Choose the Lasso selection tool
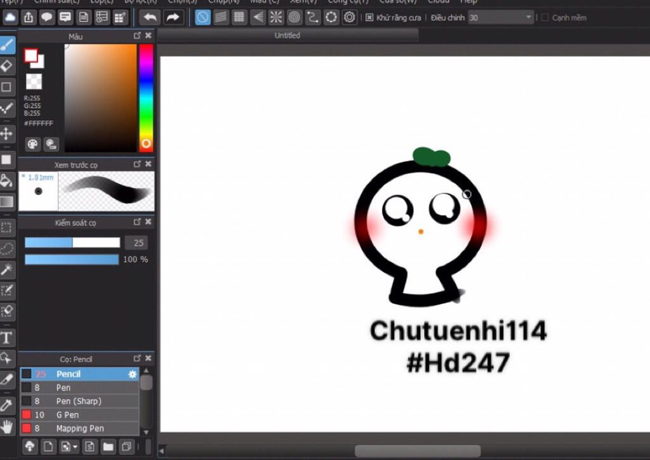This screenshot has height=460, width=650. pyautogui.click(x=6, y=249)
